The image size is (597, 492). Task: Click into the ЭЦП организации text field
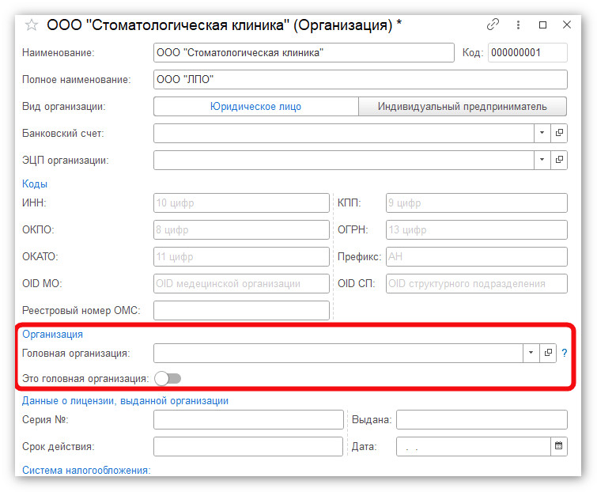point(343,160)
